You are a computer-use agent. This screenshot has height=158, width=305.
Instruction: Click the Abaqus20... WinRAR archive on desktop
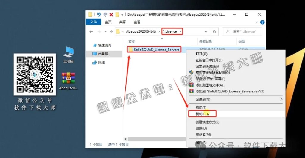pos(68,81)
